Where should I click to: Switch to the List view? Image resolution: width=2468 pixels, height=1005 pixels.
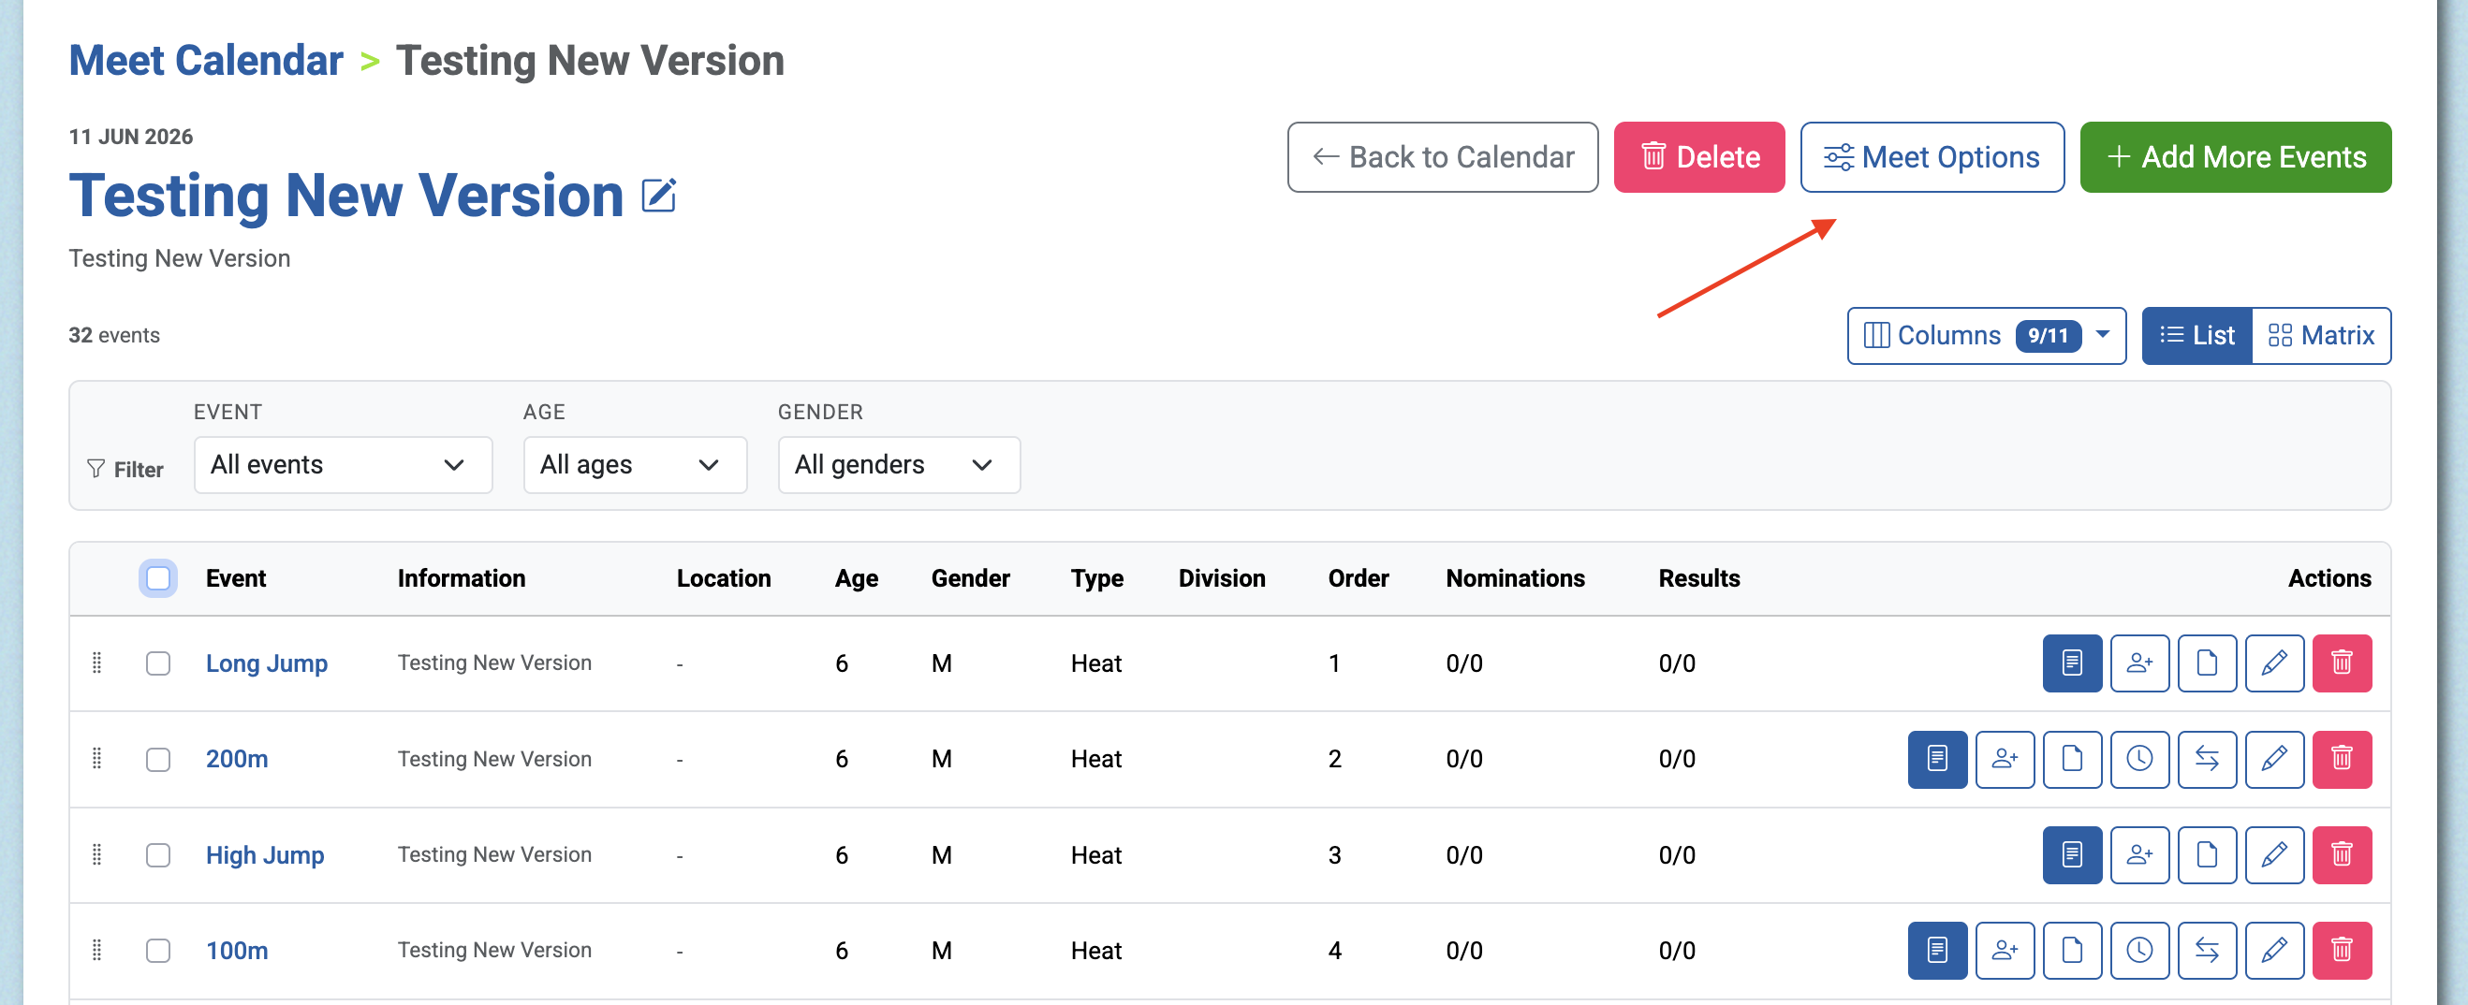click(x=2196, y=336)
